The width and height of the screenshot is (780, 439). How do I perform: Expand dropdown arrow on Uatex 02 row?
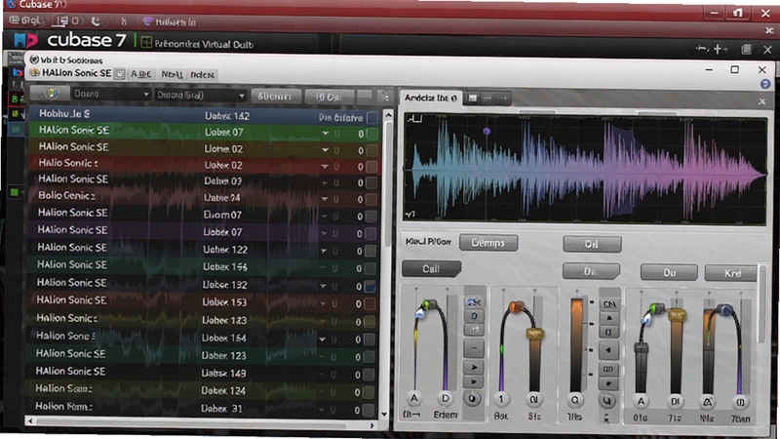click(325, 166)
